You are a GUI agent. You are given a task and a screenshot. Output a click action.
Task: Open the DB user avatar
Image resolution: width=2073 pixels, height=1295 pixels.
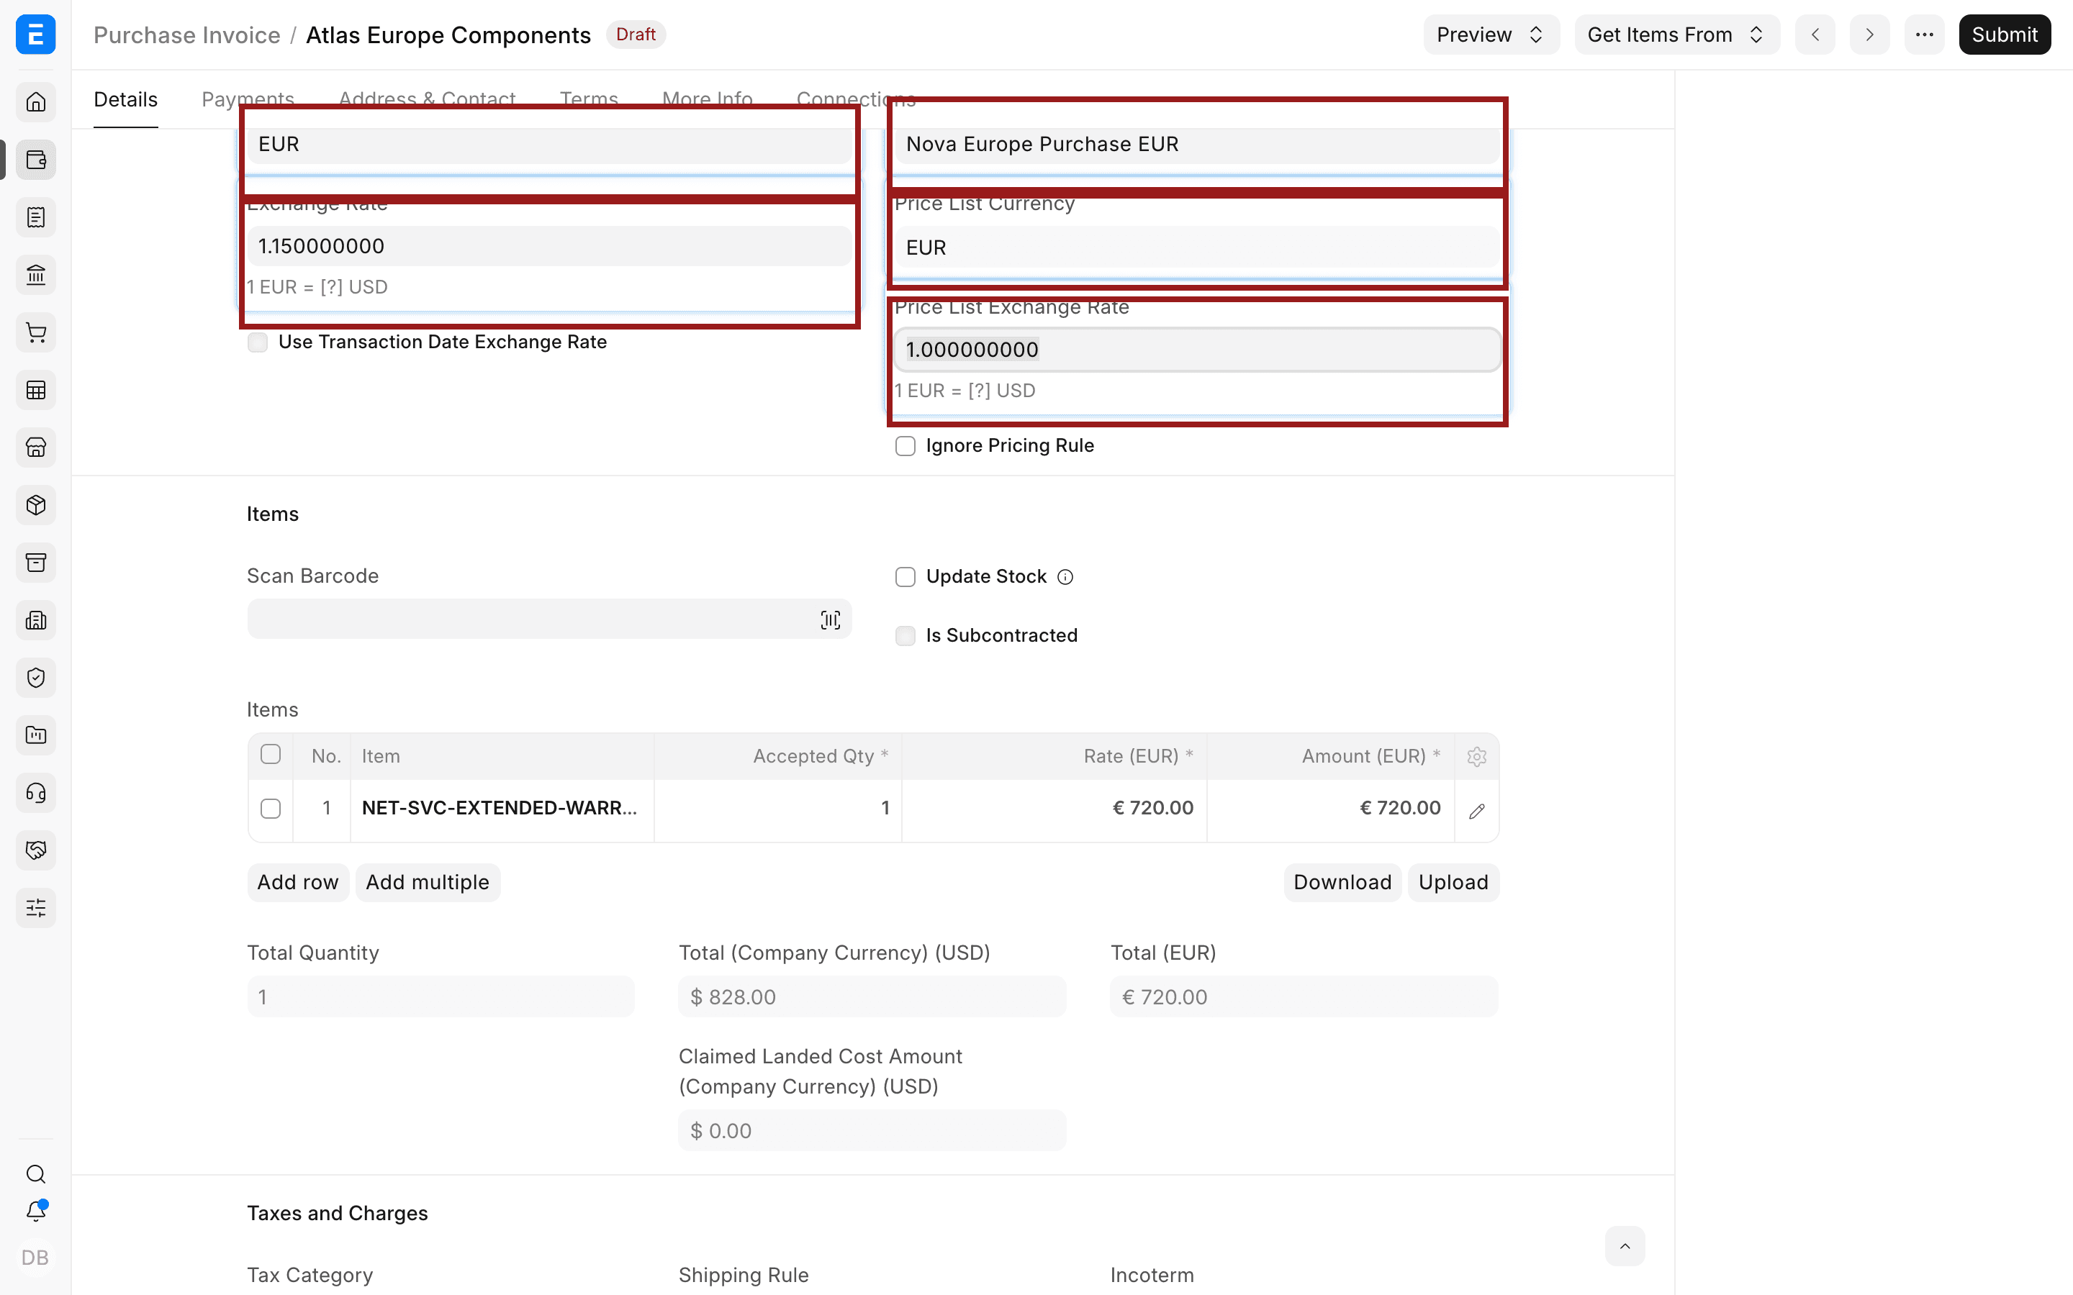[35, 1258]
